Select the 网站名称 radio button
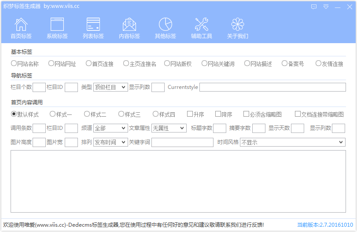The image size is (357, 232). (14, 63)
